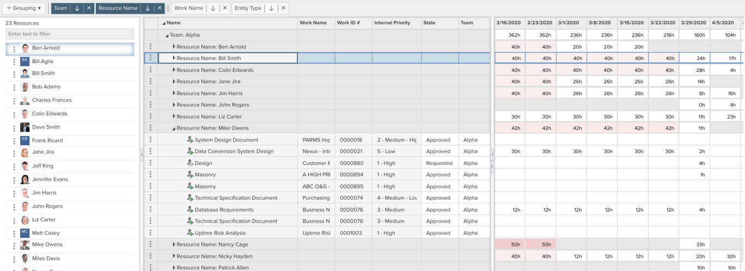Image resolution: width=745 pixels, height=271 pixels.
Task: Toggle sort arrow on Work Name chip
Action: click(x=213, y=8)
